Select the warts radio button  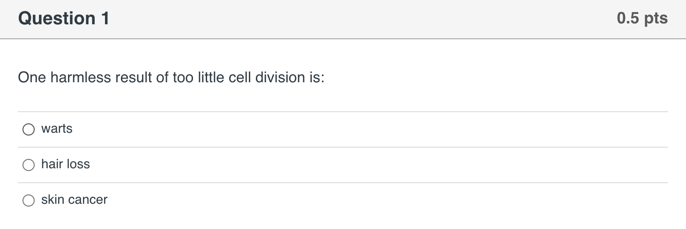point(29,129)
